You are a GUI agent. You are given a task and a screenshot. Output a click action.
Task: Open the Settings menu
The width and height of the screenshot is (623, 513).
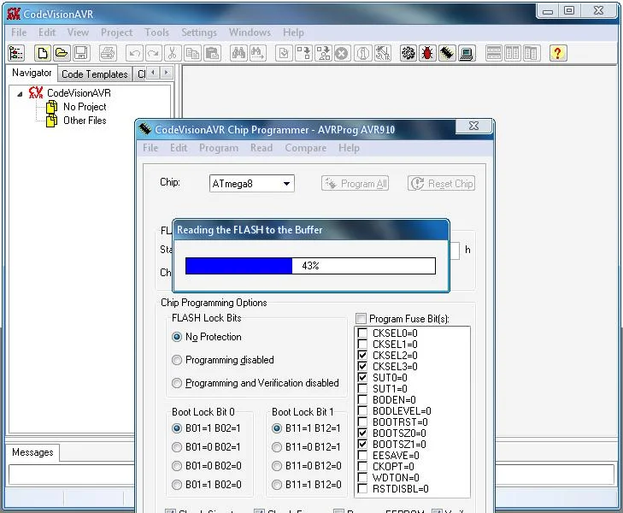click(x=199, y=32)
